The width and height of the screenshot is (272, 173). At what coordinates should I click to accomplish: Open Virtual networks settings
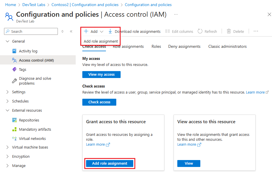(x=33, y=138)
